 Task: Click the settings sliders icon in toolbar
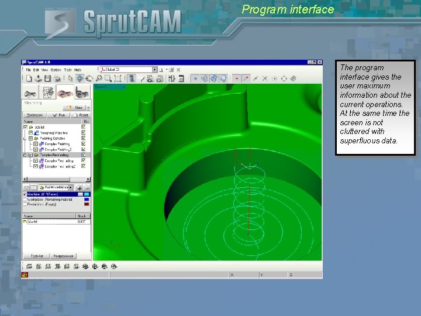[x=172, y=78]
